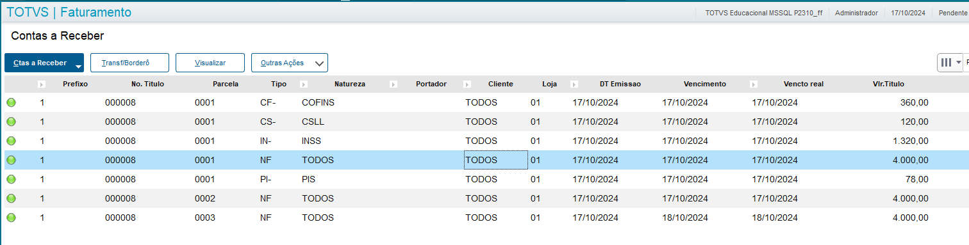Click the small arrow icon left of the Prefixo header

click(x=42, y=84)
